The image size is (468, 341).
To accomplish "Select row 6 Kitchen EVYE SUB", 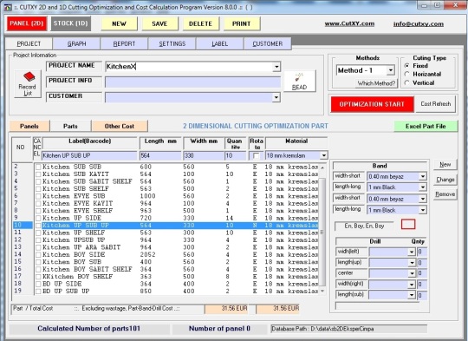I will point(166,196).
